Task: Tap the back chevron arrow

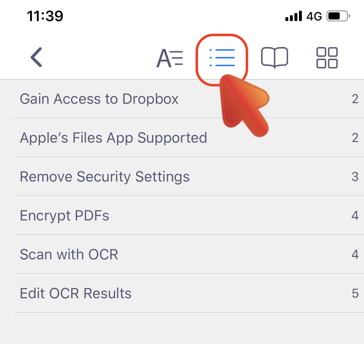Action: pyautogui.click(x=36, y=57)
